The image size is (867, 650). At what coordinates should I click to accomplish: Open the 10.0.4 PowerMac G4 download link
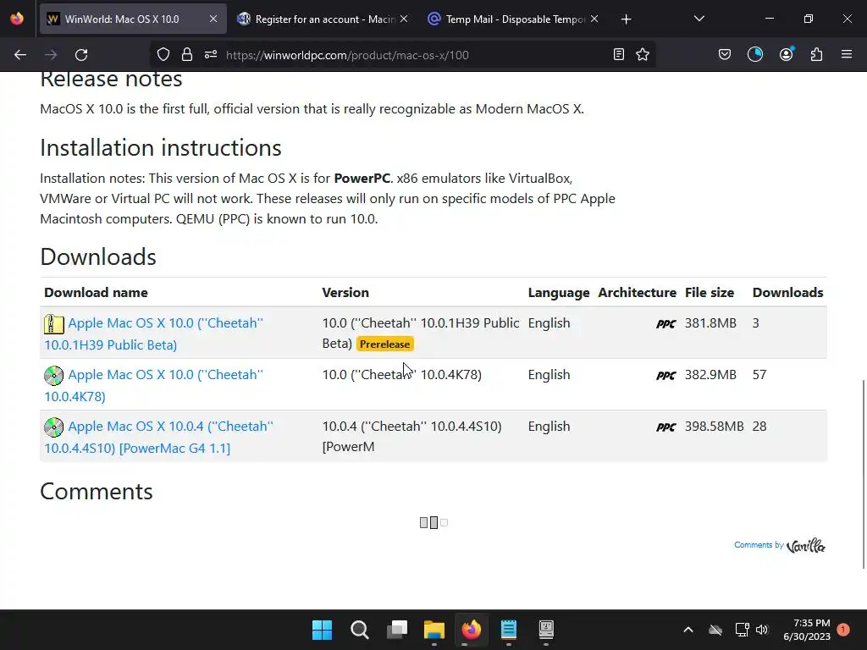158,437
